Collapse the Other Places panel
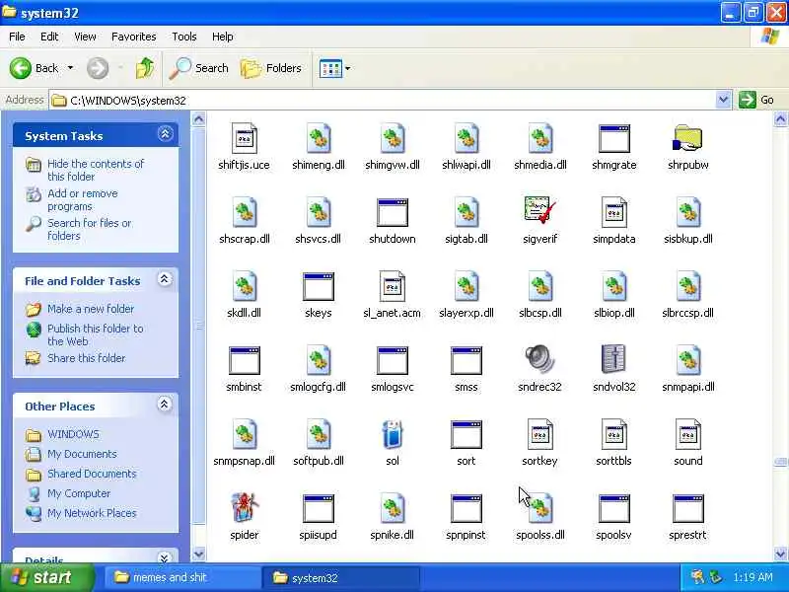Image resolution: width=789 pixels, height=592 pixels. pos(165,405)
